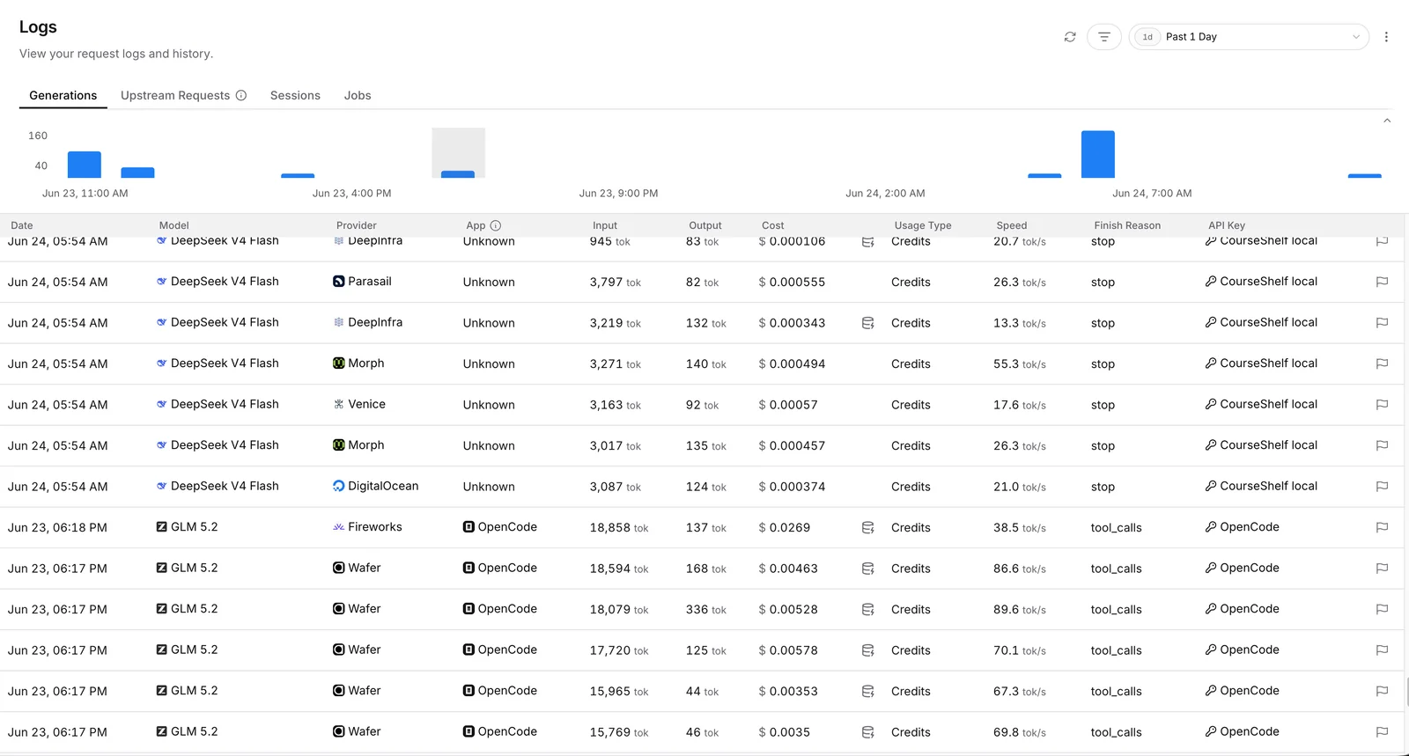Open the filter options button
1409x756 pixels.
pos(1103,37)
